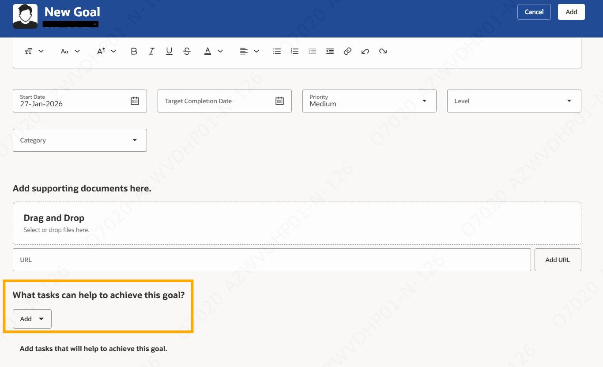The image size is (603, 367).
Task: Expand the chevron beside the font color tool
Action: point(221,51)
